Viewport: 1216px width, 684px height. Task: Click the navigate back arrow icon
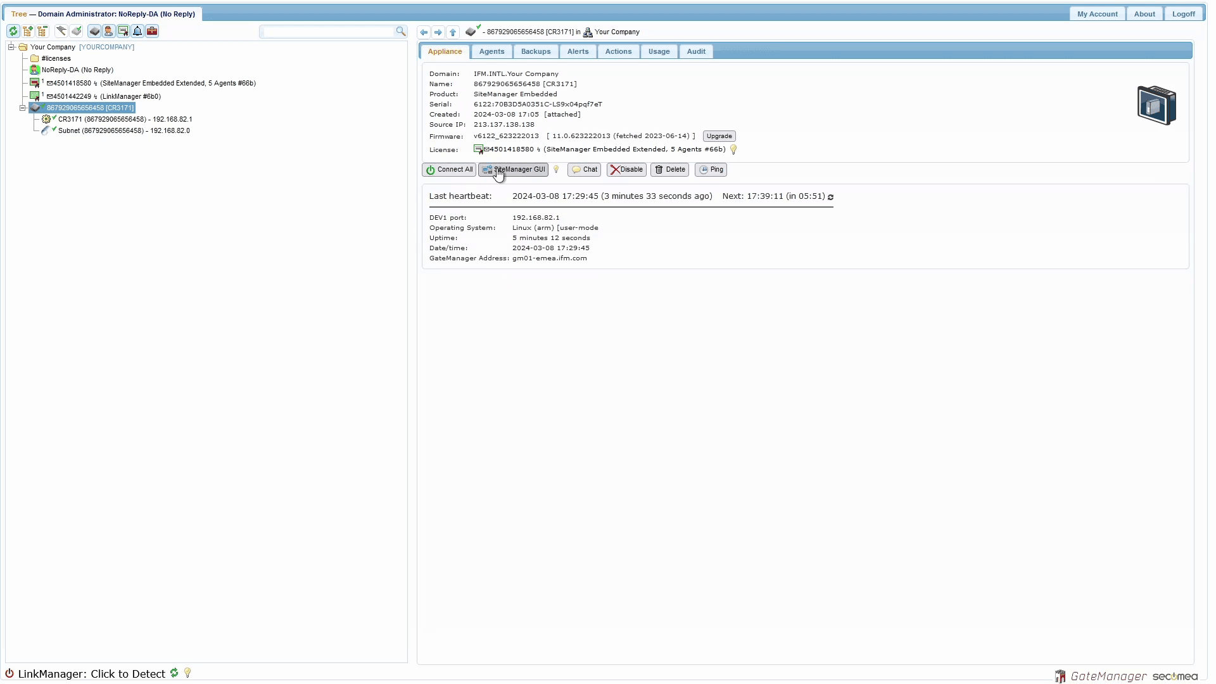pos(424,32)
